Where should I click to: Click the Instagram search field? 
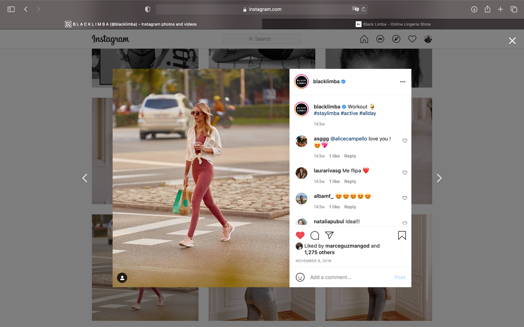click(x=262, y=39)
